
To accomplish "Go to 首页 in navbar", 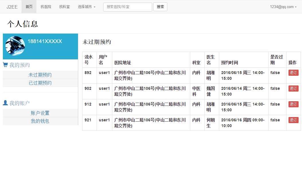I will (29, 7).
